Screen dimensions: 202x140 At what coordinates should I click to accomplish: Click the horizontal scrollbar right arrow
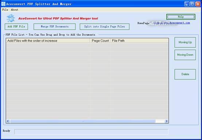[x=166, y=121]
